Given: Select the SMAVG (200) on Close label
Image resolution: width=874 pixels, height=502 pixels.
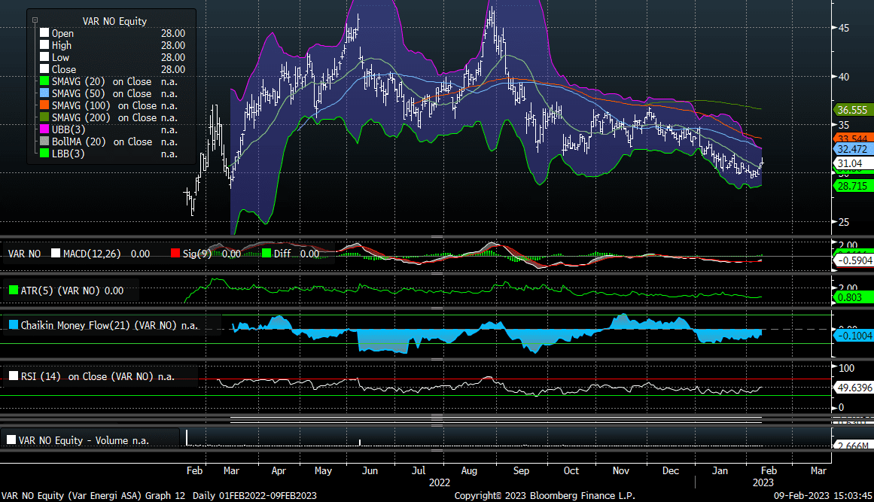Looking at the screenshot, I should click(104, 117).
